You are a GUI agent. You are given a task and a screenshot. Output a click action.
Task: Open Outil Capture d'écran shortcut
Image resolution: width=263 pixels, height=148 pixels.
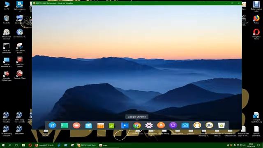point(20,48)
